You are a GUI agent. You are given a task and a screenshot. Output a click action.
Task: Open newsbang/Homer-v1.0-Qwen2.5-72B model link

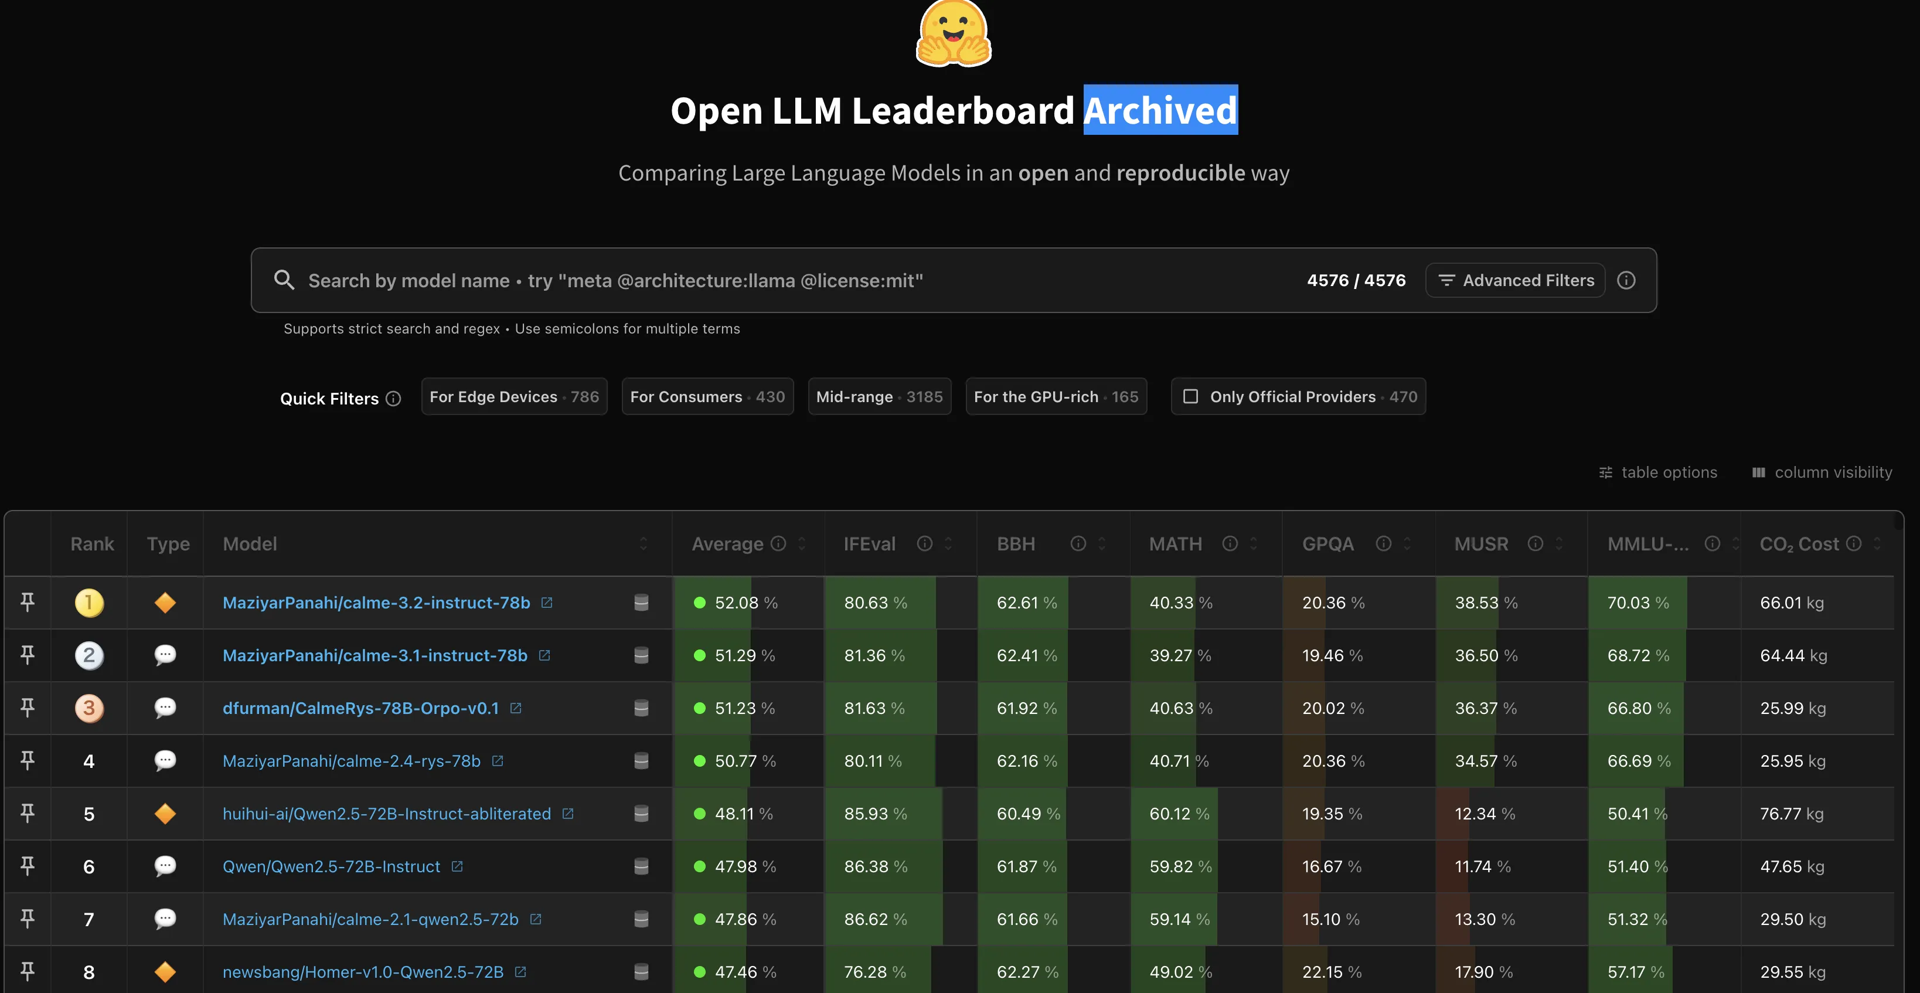tap(363, 972)
